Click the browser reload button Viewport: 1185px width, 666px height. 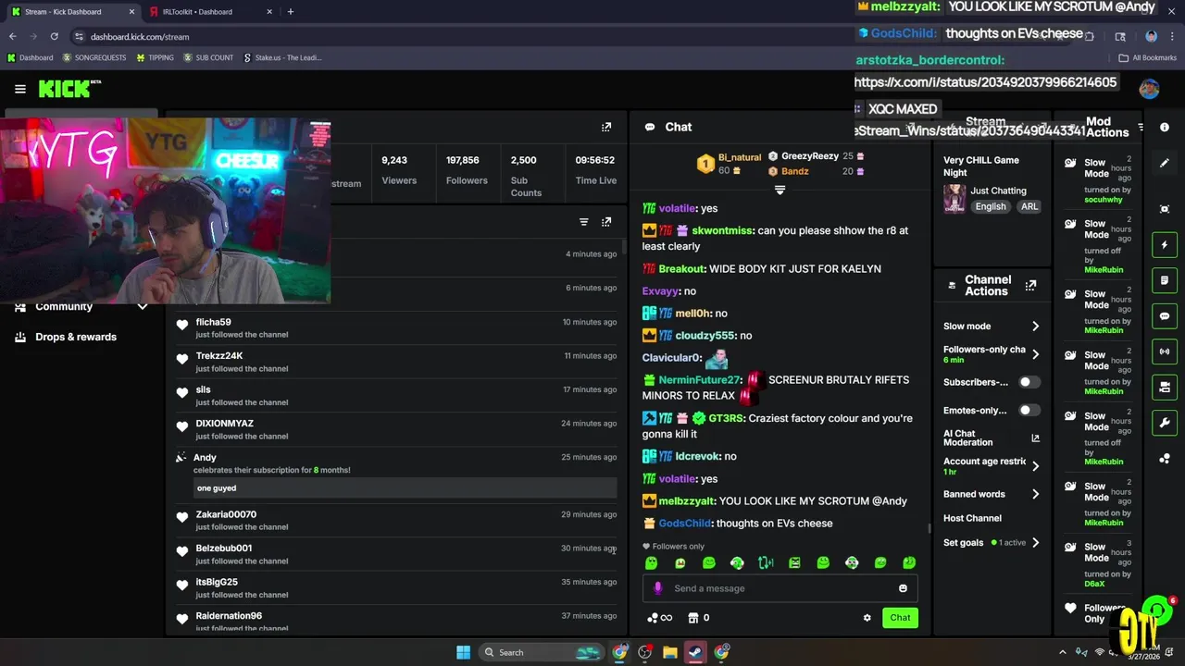pos(55,36)
